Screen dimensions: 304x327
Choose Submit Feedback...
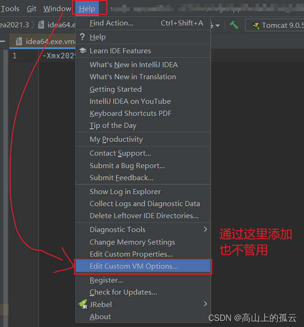(x=143, y=178)
